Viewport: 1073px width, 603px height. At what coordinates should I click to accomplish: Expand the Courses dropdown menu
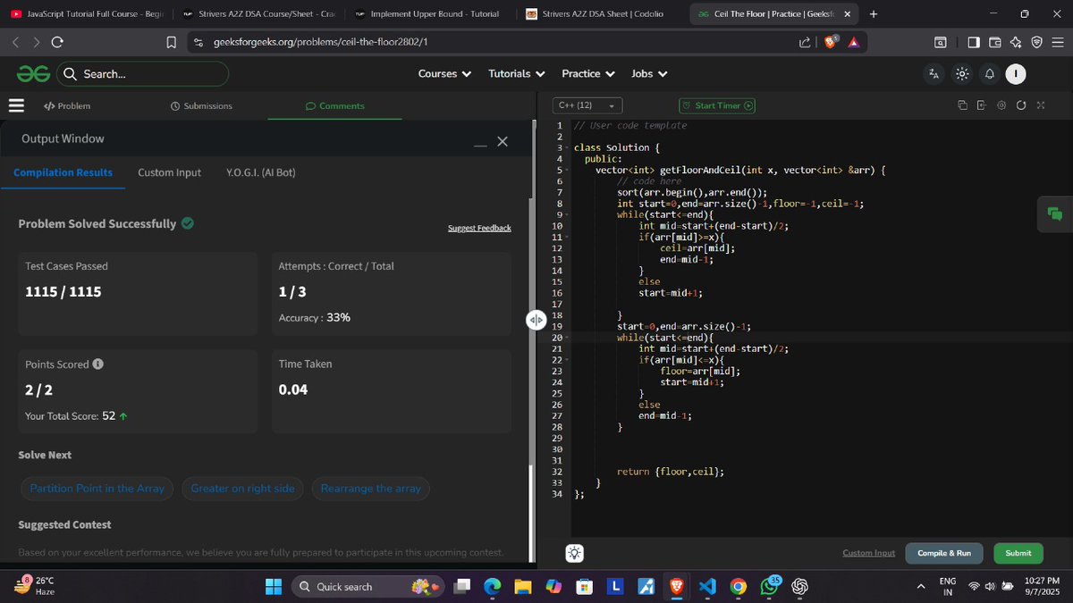(x=444, y=73)
